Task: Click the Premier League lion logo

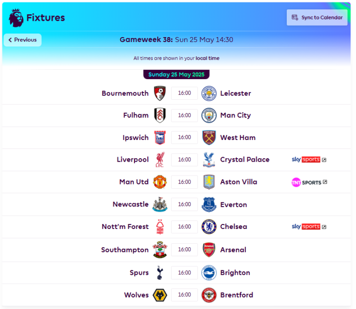Action: [16, 18]
